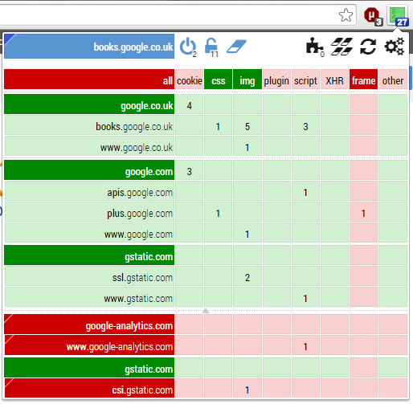413x404 pixels.
Task: Click the apis.google.com script cell showing 1
Action: (x=305, y=191)
